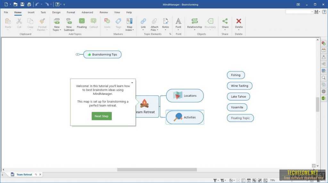Open Search magnifier panel in right sidebar
This screenshot has height=183, width=328.
pyautogui.click(x=324, y=78)
